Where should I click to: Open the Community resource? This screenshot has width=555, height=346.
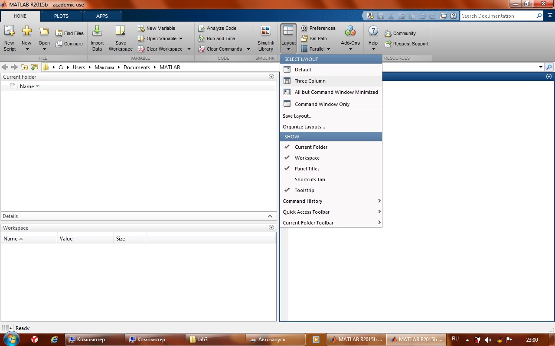[400, 33]
